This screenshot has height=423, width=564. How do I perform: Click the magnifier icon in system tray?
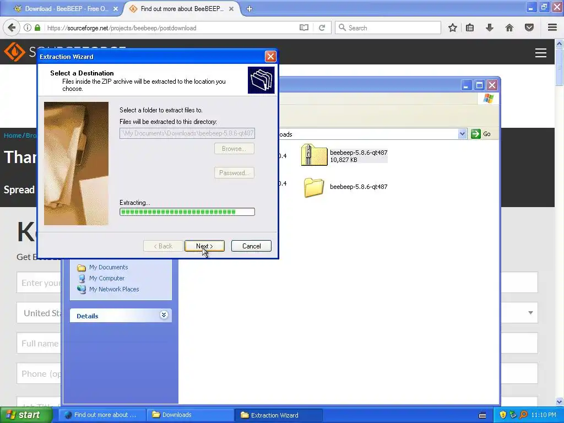(x=523, y=415)
